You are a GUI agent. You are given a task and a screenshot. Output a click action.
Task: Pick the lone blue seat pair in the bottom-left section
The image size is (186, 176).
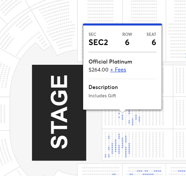(114, 174)
